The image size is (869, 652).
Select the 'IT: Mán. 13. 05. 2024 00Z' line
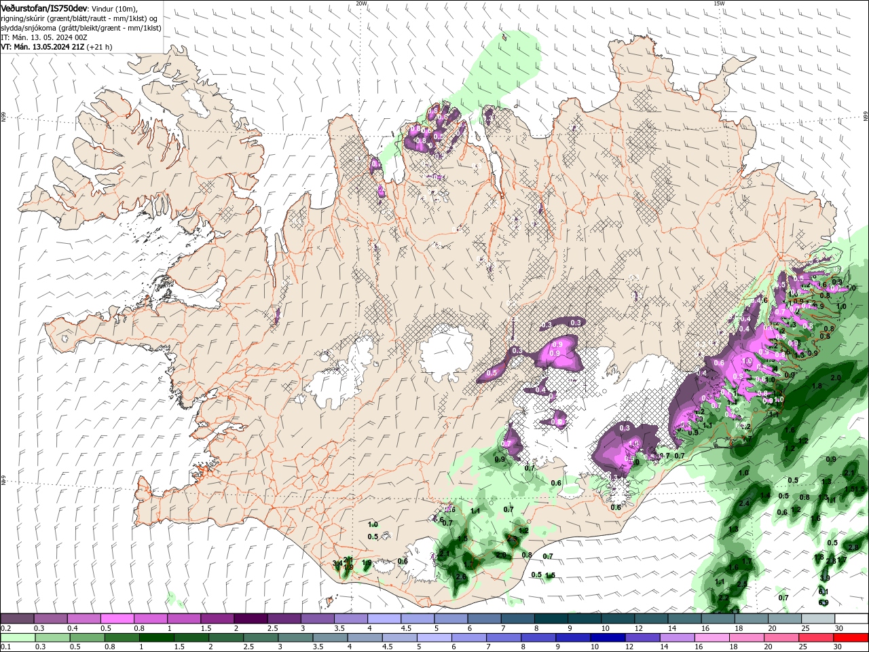[x=43, y=37]
